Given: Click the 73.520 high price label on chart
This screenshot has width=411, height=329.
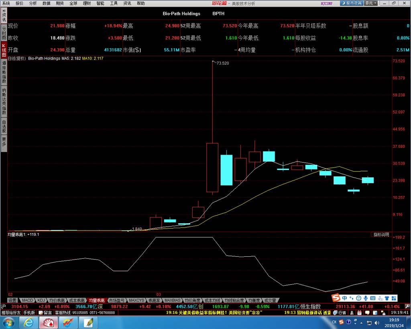Looking at the screenshot, I should point(222,63).
